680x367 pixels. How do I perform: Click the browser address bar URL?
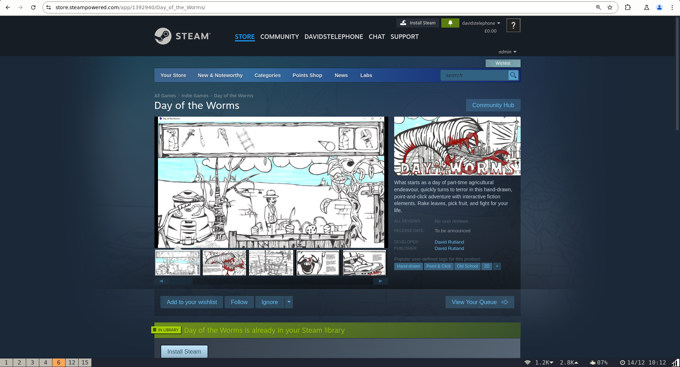coord(130,7)
